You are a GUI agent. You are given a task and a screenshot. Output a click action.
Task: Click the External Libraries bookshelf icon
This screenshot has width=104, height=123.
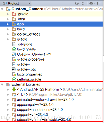point(8,84)
